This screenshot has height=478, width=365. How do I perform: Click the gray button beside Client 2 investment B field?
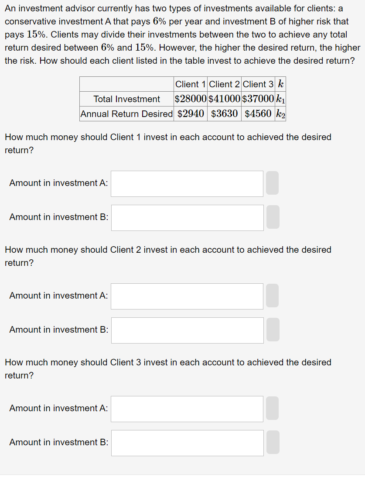(273, 330)
